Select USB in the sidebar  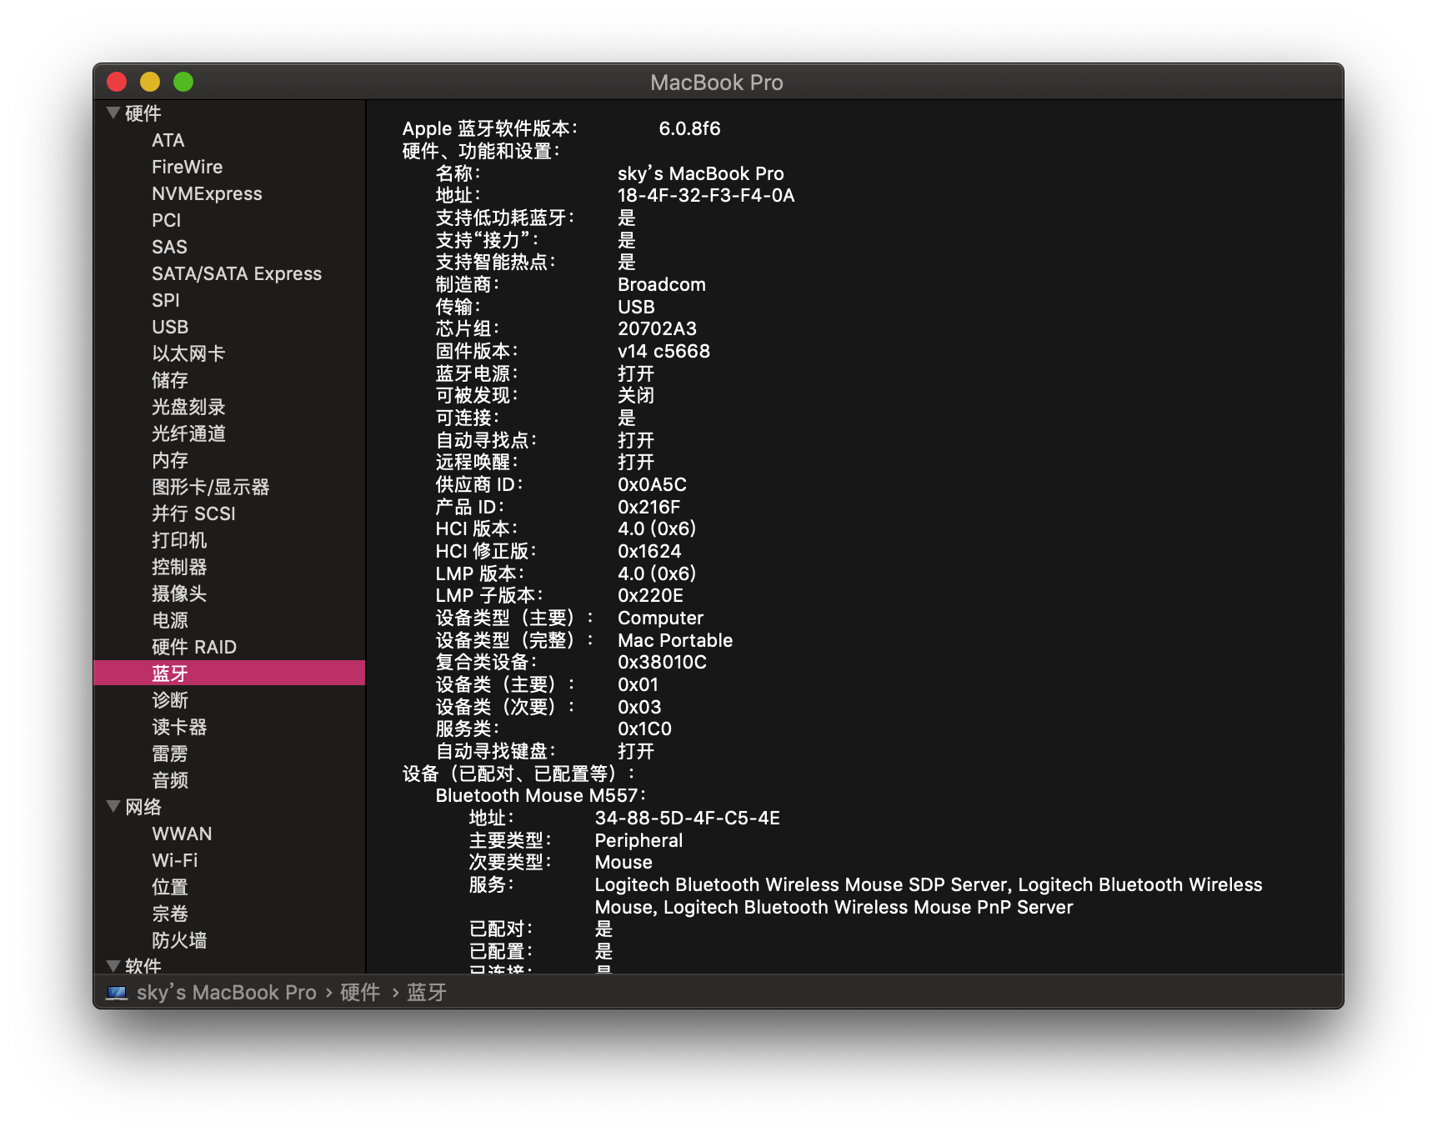pyautogui.click(x=170, y=327)
